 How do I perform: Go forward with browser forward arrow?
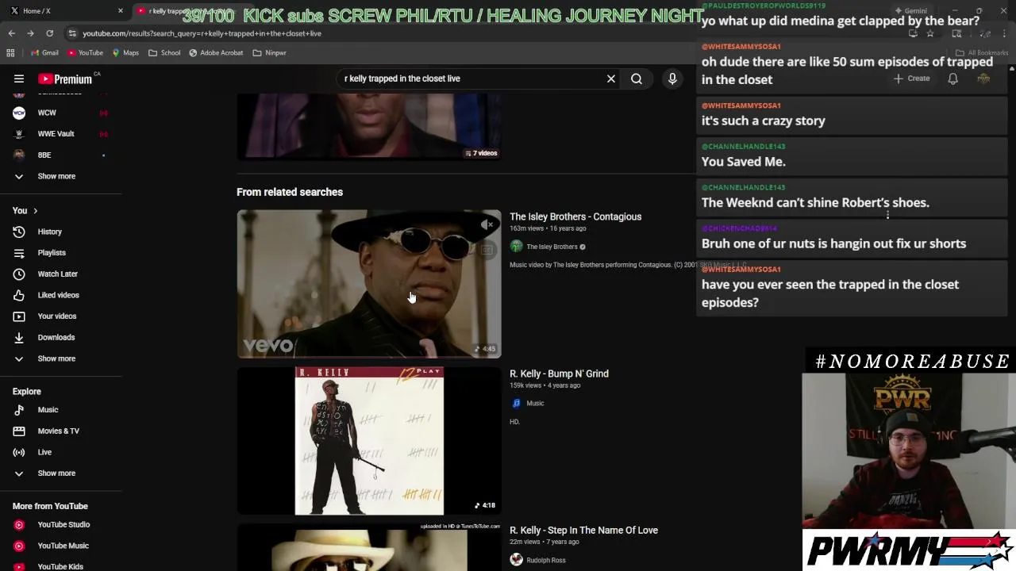tap(30, 33)
